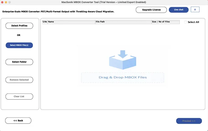The width and height of the screenshot is (208, 131).
Task: Click the Proceed >> button
Action: (x=189, y=121)
